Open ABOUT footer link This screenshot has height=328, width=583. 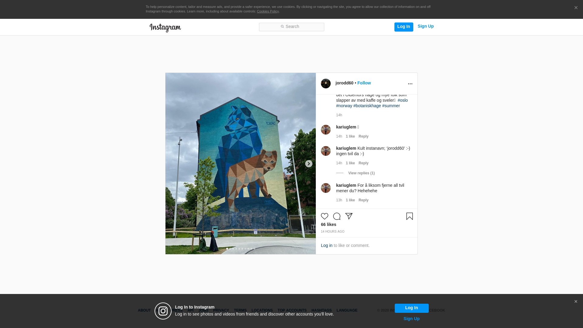144,310
